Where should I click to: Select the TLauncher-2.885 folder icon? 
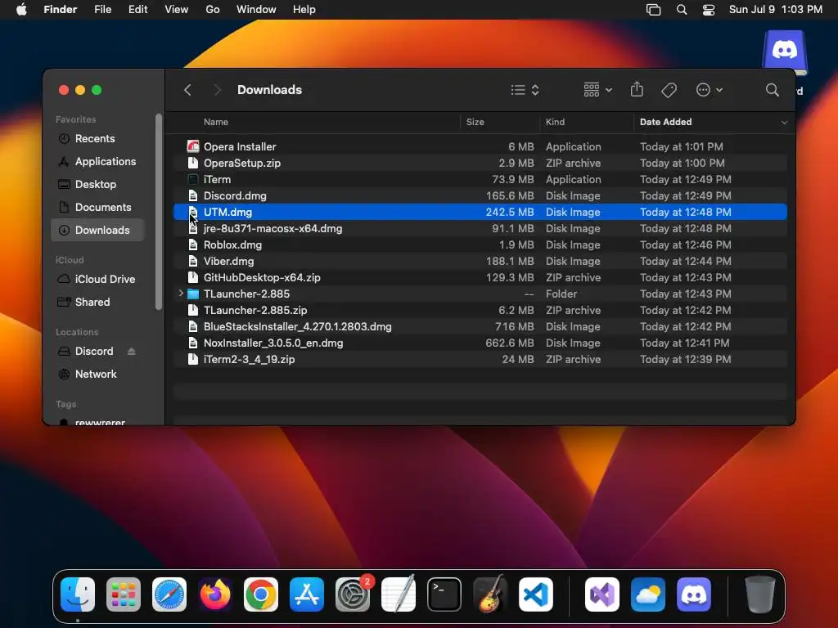coord(193,294)
